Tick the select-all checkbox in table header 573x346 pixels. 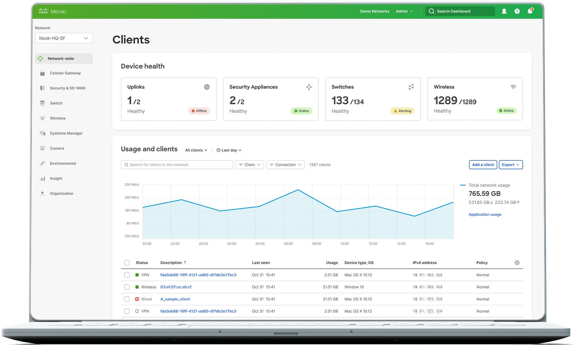(x=127, y=262)
